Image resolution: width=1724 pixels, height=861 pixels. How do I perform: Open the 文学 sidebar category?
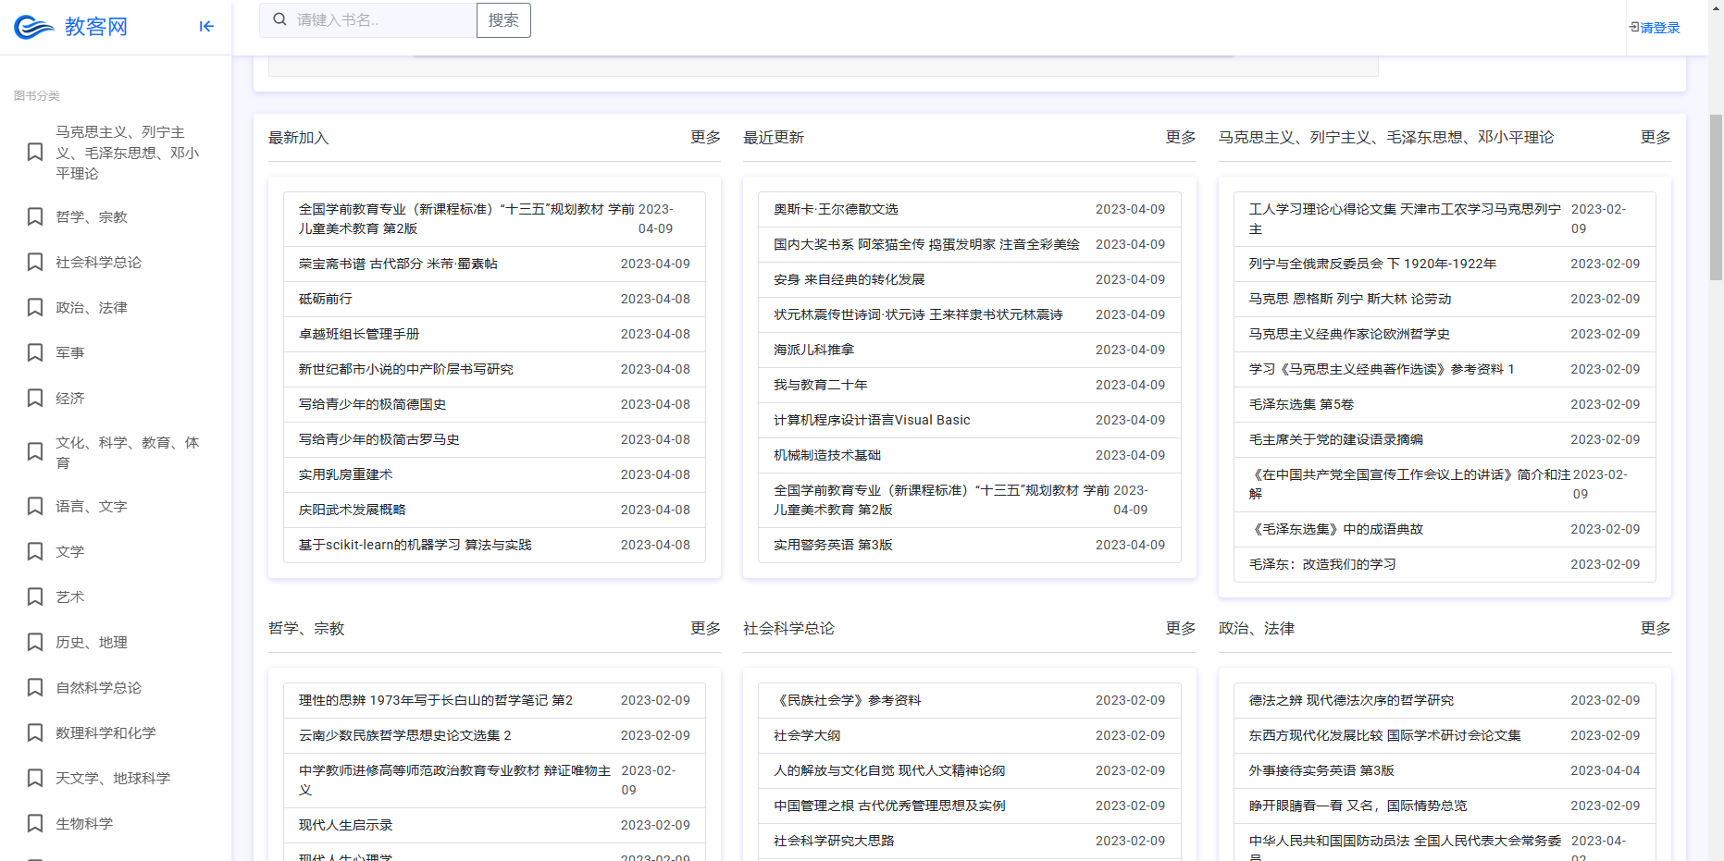point(70,551)
